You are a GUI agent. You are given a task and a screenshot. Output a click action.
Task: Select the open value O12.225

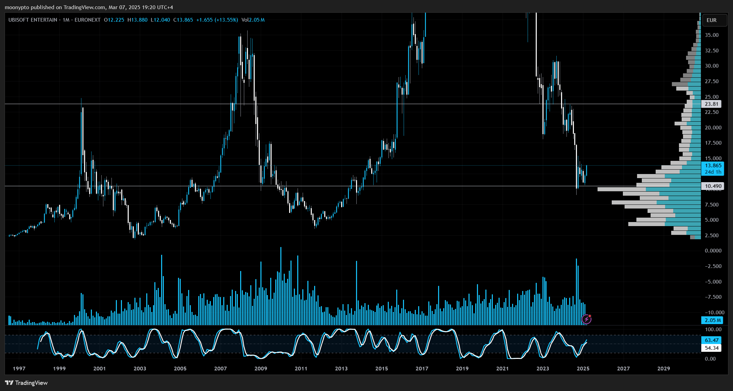(x=114, y=20)
